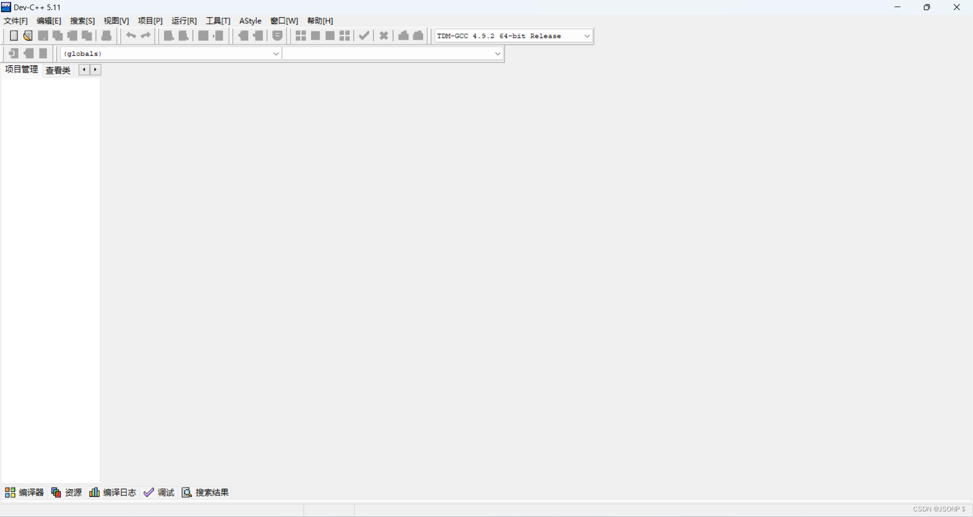
Task: Open the TDM-GCC compiler configuration dropdown
Action: coord(586,35)
